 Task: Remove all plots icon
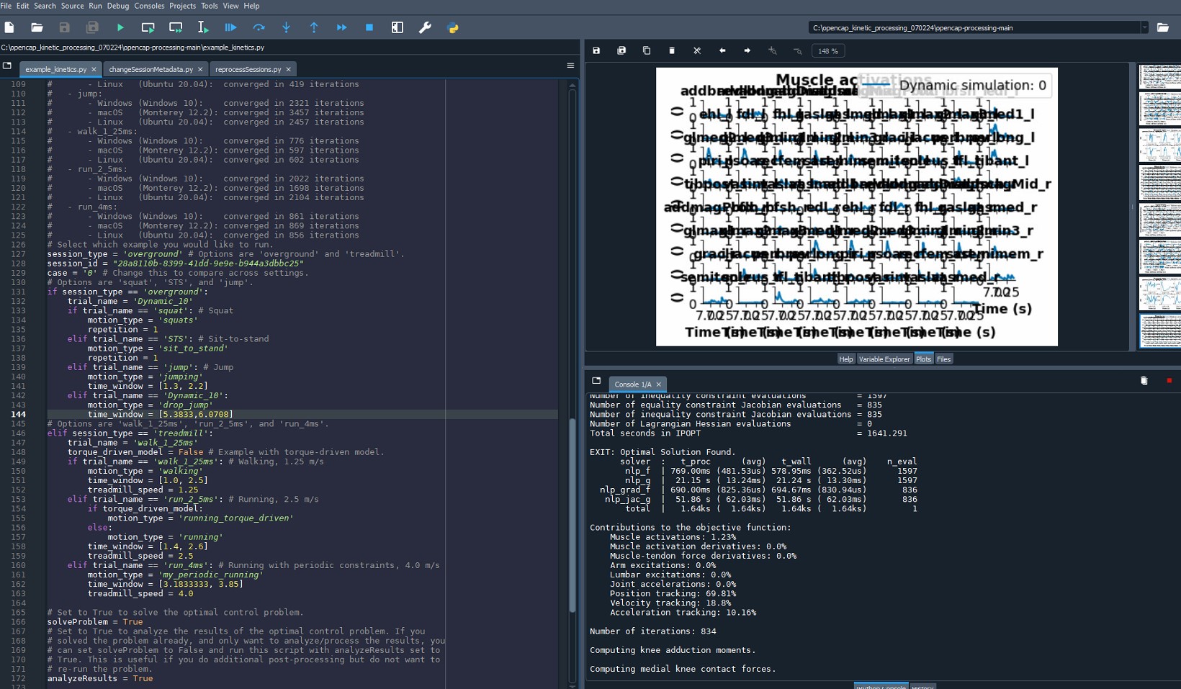coord(697,50)
